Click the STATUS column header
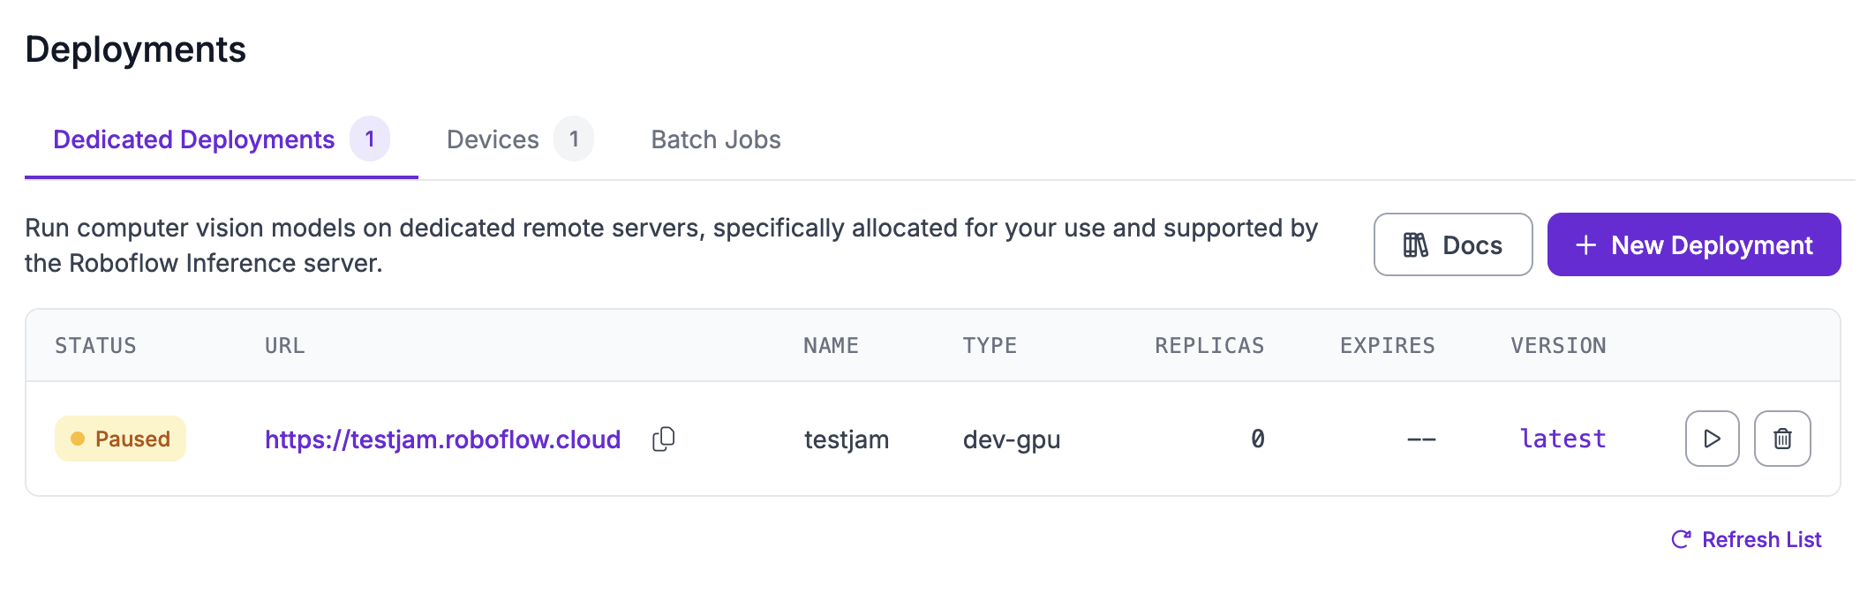The width and height of the screenshot is (1875, 593). coord(95,346)
